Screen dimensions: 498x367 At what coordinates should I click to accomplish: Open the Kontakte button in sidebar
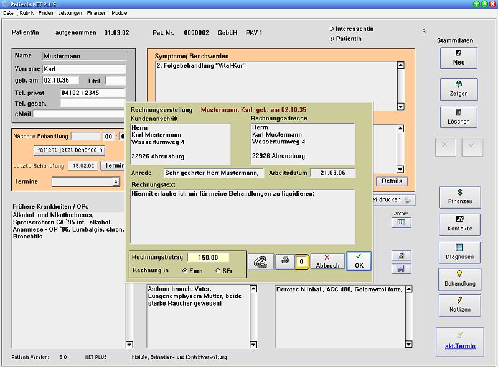pos(459,224)
